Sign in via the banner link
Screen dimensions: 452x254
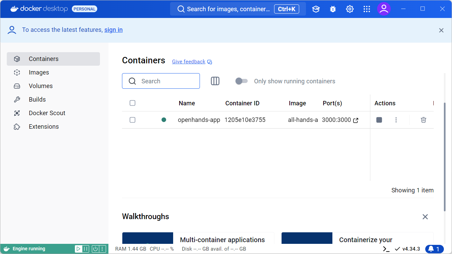pyautogui.click(x=113, y=30)
